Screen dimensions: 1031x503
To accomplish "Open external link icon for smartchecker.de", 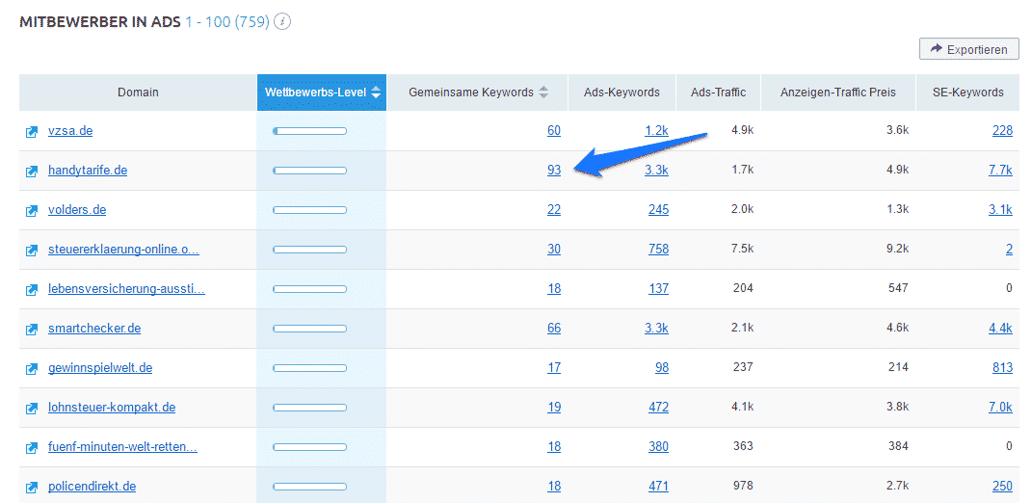I will tap(31, 329).
